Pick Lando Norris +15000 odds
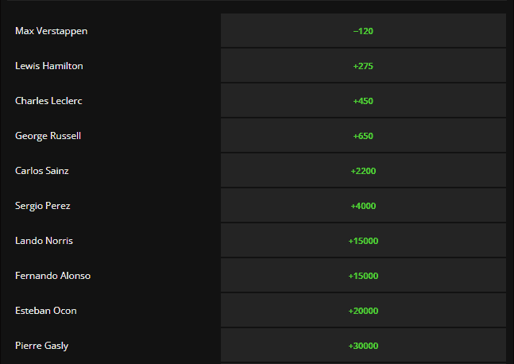Image resolution: width=514 pixels, height=364 pixels. coord(363,240)
